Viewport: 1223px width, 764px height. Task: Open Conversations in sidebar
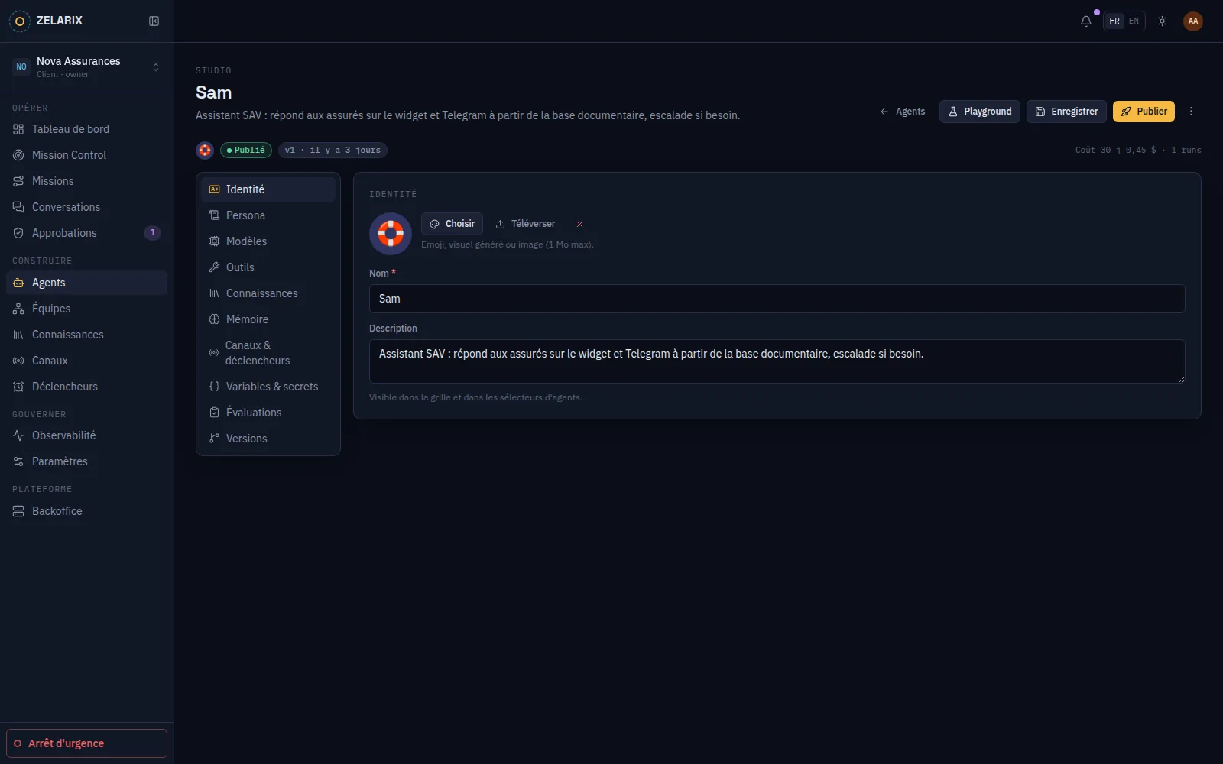pos(86,207)
